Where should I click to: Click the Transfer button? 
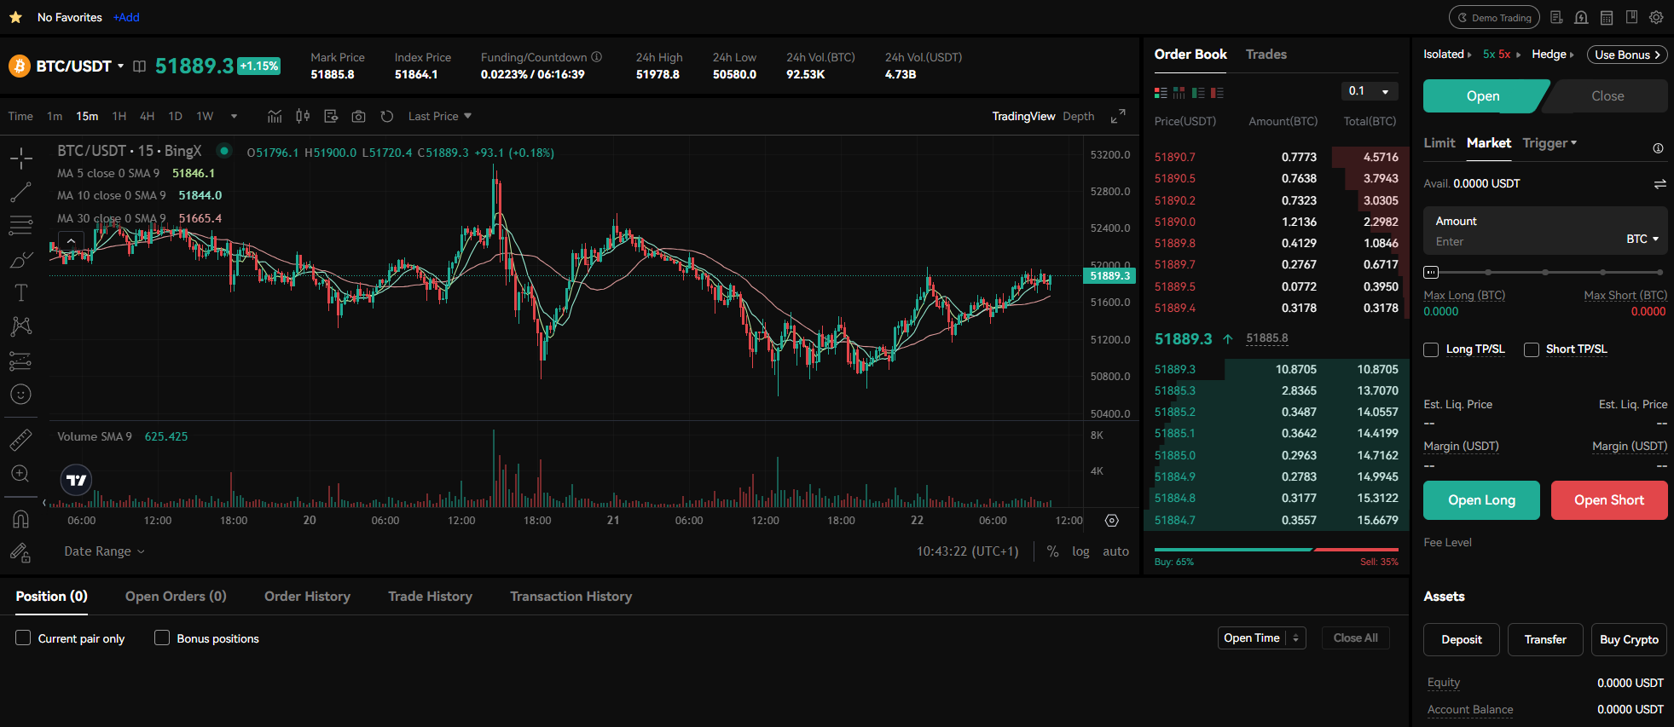[1545, 639]
